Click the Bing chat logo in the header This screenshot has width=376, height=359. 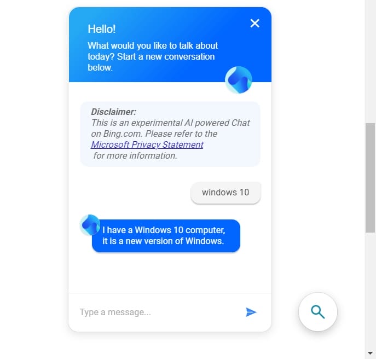239,80
